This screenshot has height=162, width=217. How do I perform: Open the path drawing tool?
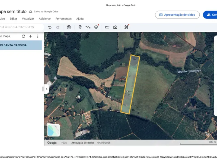[88, 27]
